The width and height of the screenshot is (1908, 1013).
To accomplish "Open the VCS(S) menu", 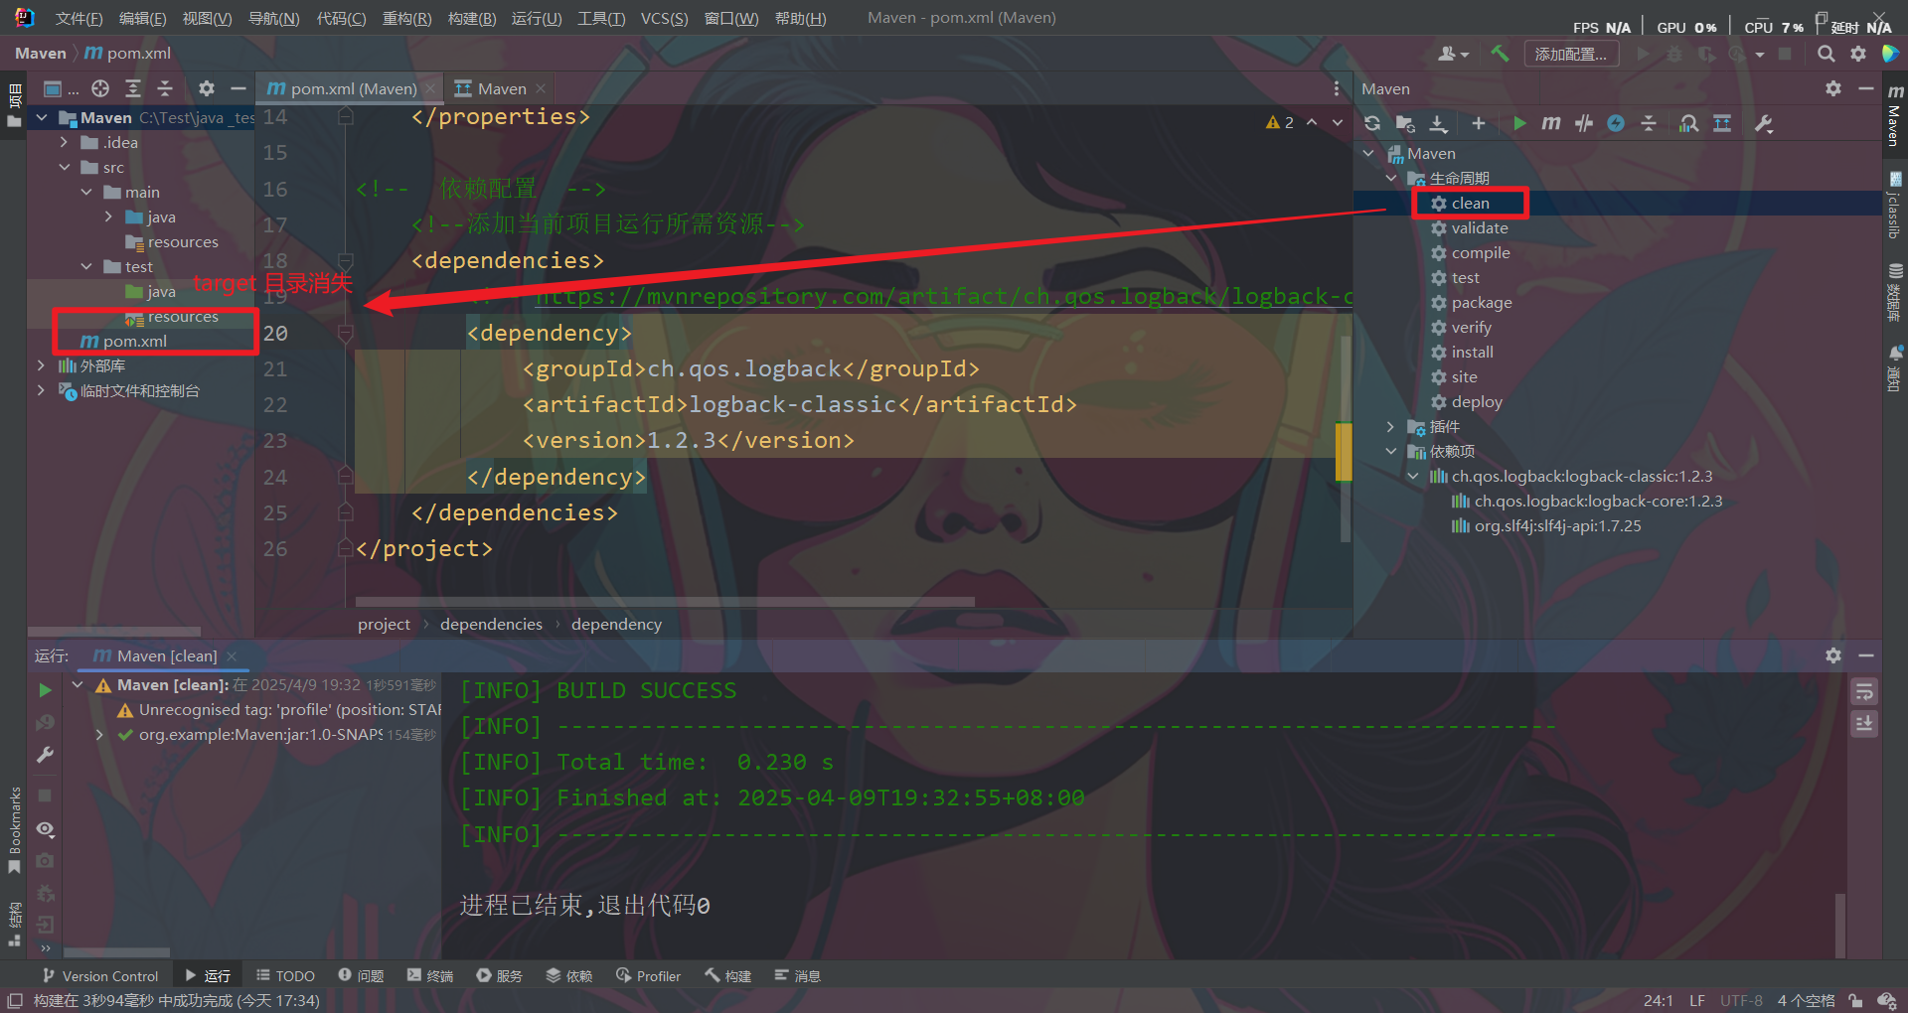I will 664,18.
